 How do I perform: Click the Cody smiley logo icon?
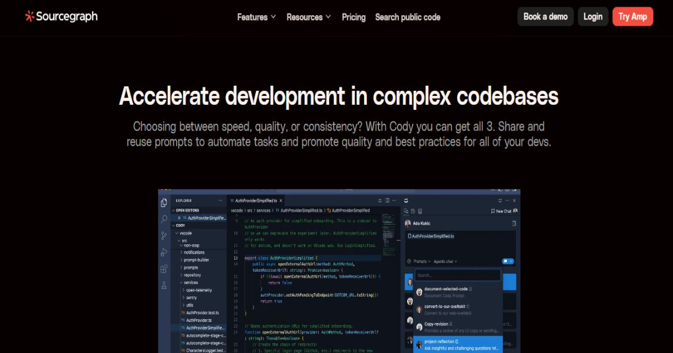coord(406,200)
